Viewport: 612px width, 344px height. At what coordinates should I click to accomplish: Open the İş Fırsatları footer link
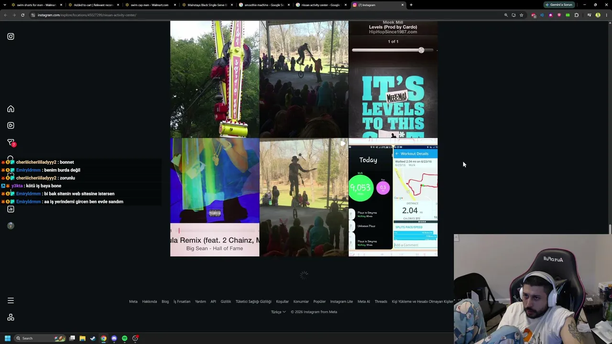click(182, 301)
